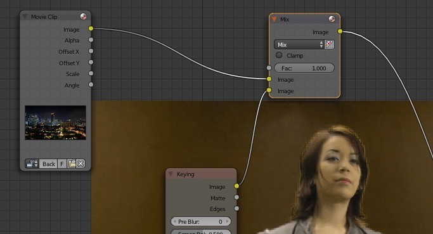Click the Mix node Image output socket
433x234 pixels.
(x=340, y=31)
